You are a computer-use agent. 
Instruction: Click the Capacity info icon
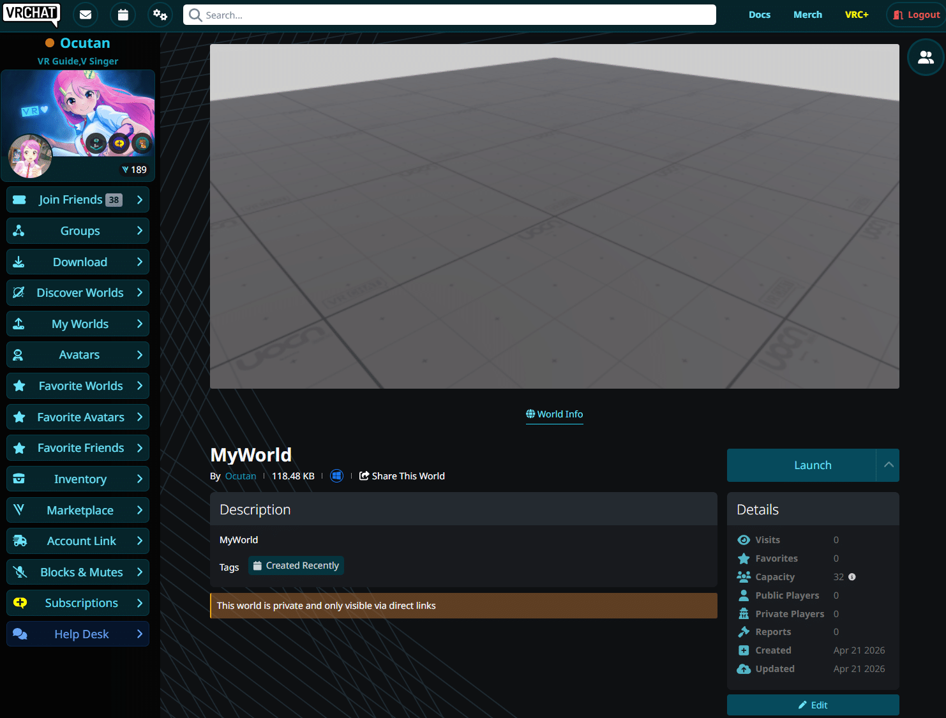[x=852, y=577]
